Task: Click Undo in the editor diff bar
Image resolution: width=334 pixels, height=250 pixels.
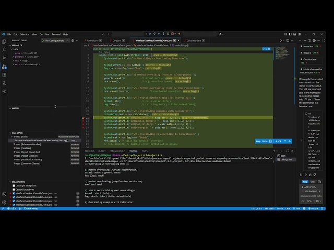Action: tap(265, 141)
